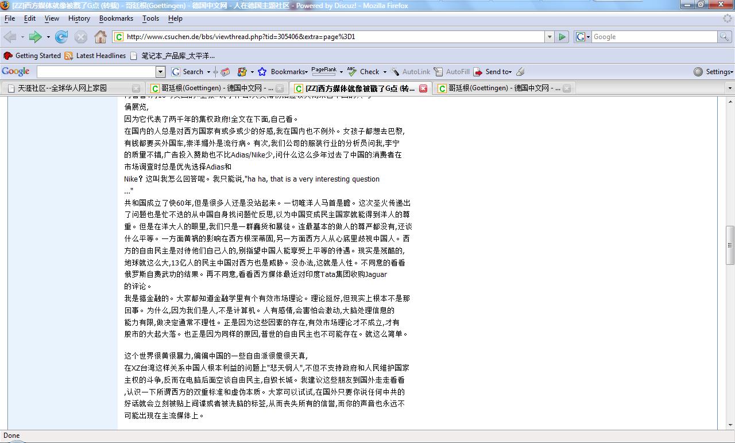Image resolution: width=735 pixels, height=443 pixels.
Task: Open the Edit menu
Action: click(30, 18)
